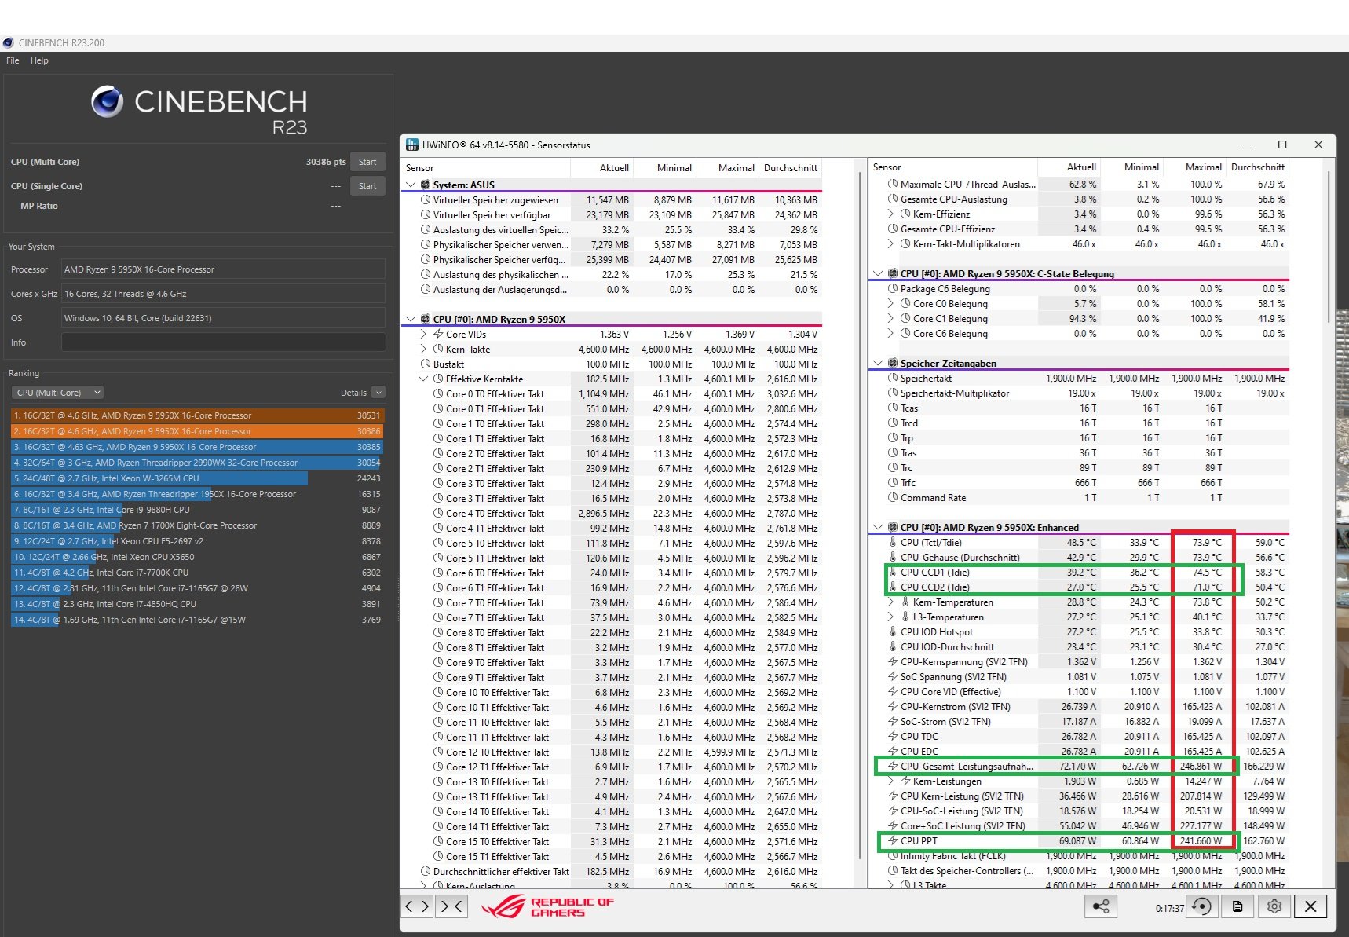Viewport: 1349px width, 937px height.
Task: Select the Intel Core i7-7700K ranking entry
Action: (197, 573)
